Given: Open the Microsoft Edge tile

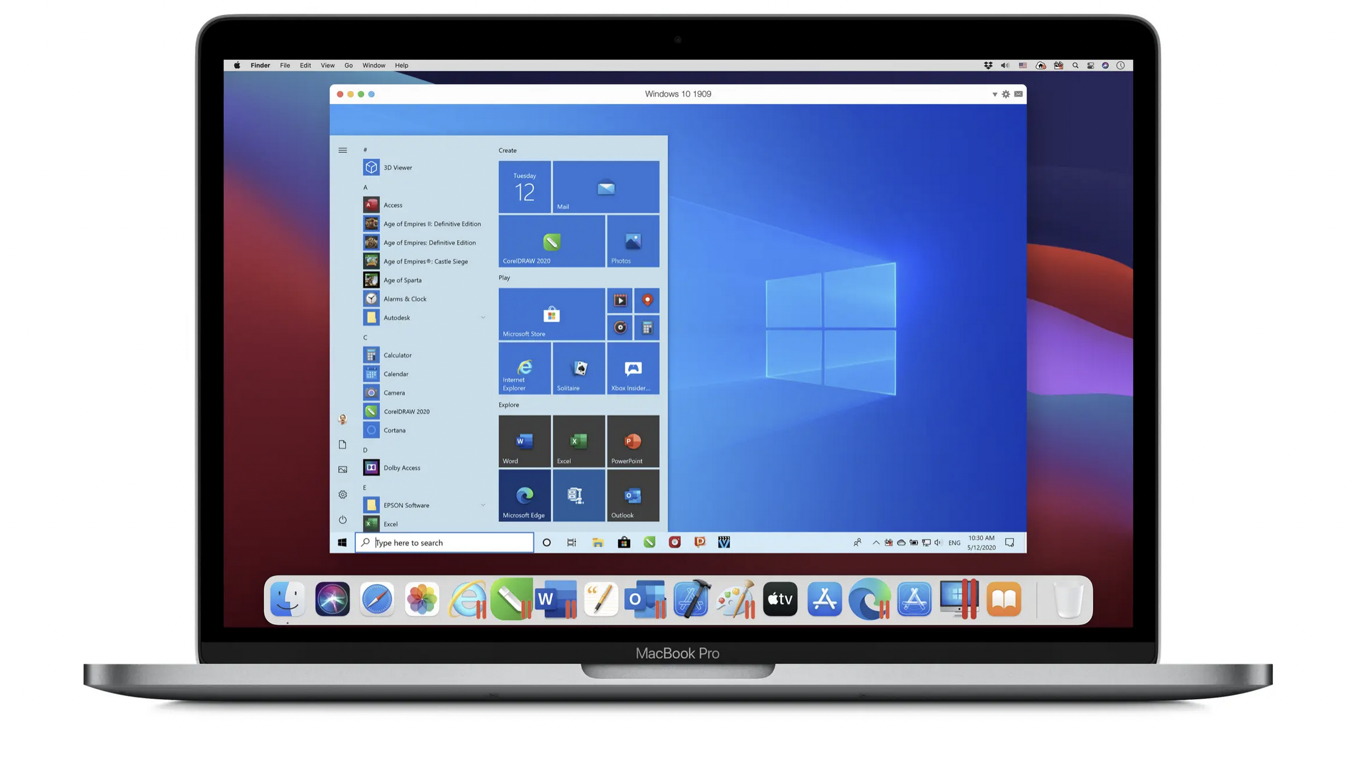Looking at the screenshot, I should (x=524, y=496).
